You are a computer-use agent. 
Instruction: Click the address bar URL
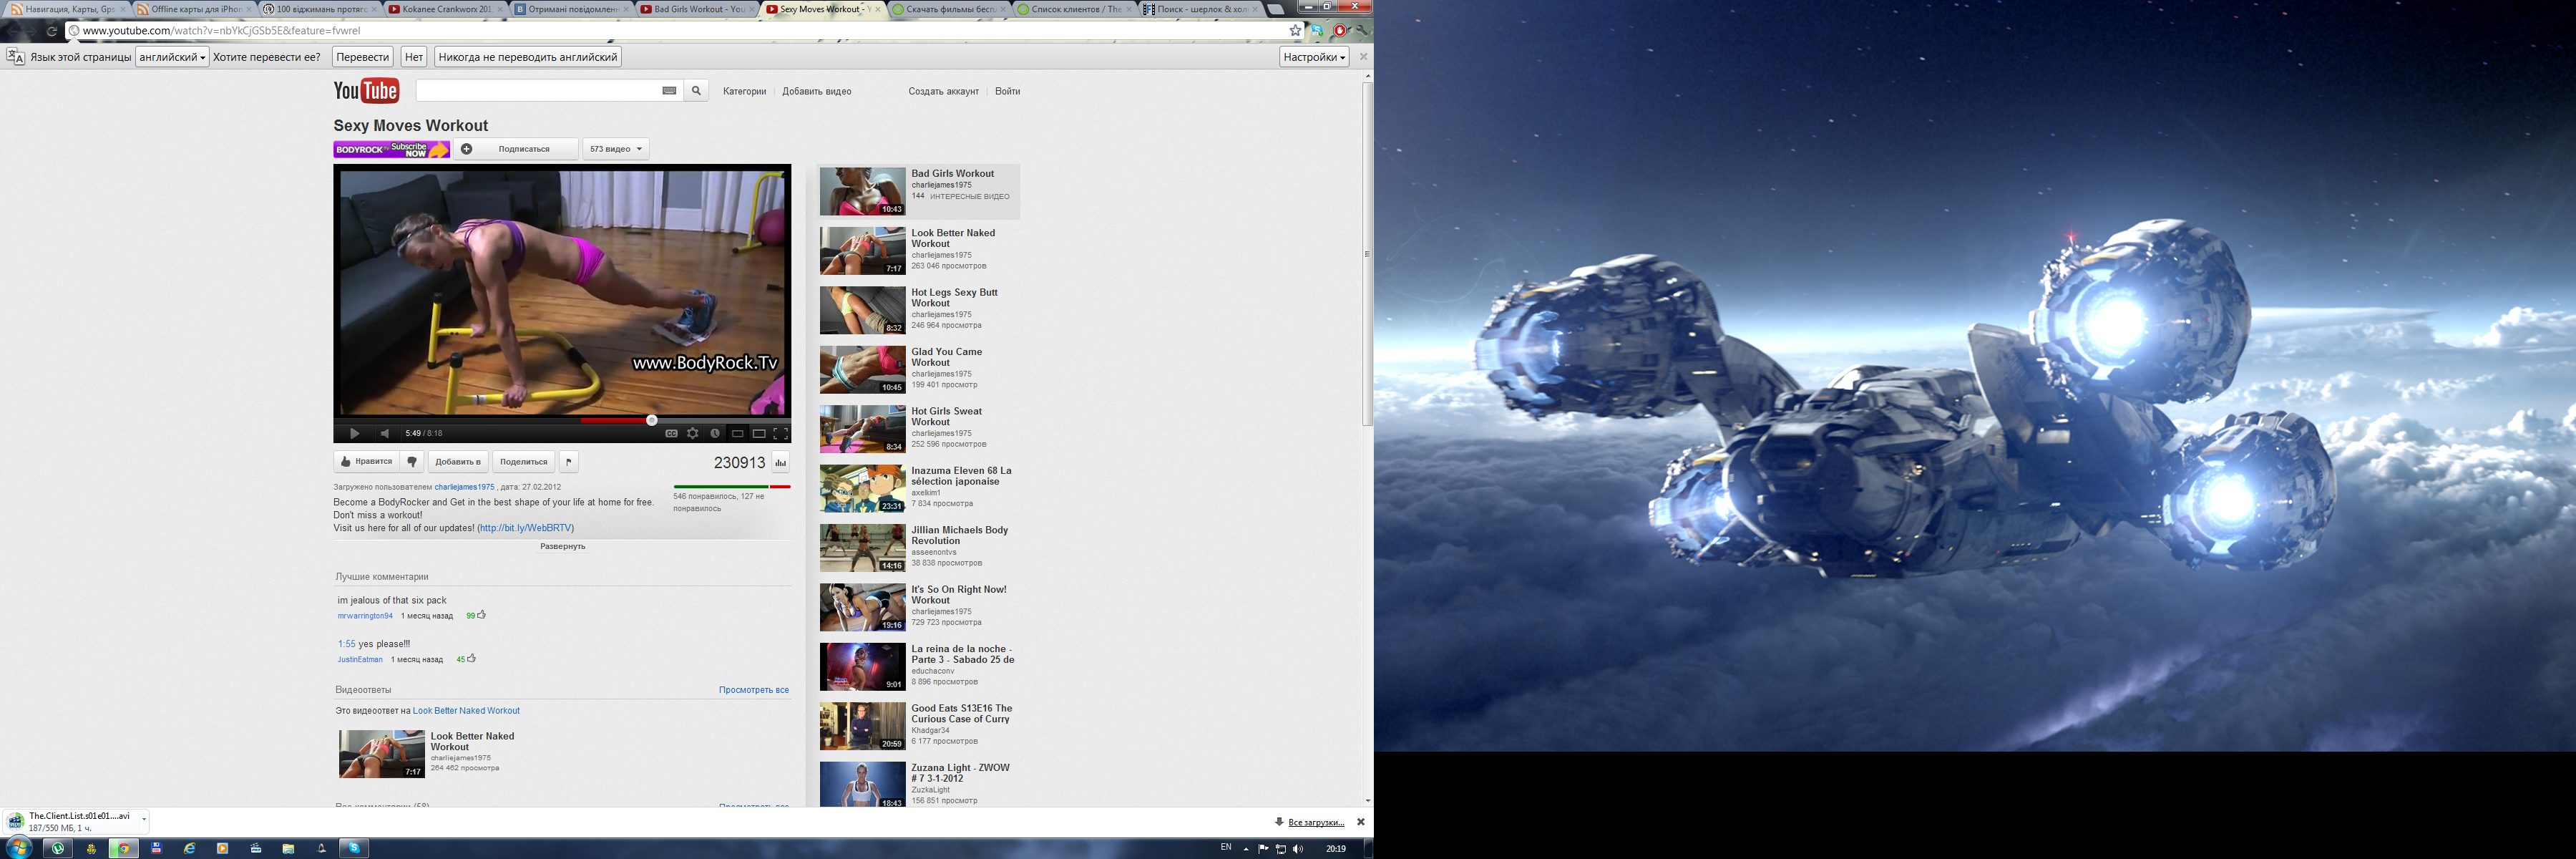click(221, 30)
